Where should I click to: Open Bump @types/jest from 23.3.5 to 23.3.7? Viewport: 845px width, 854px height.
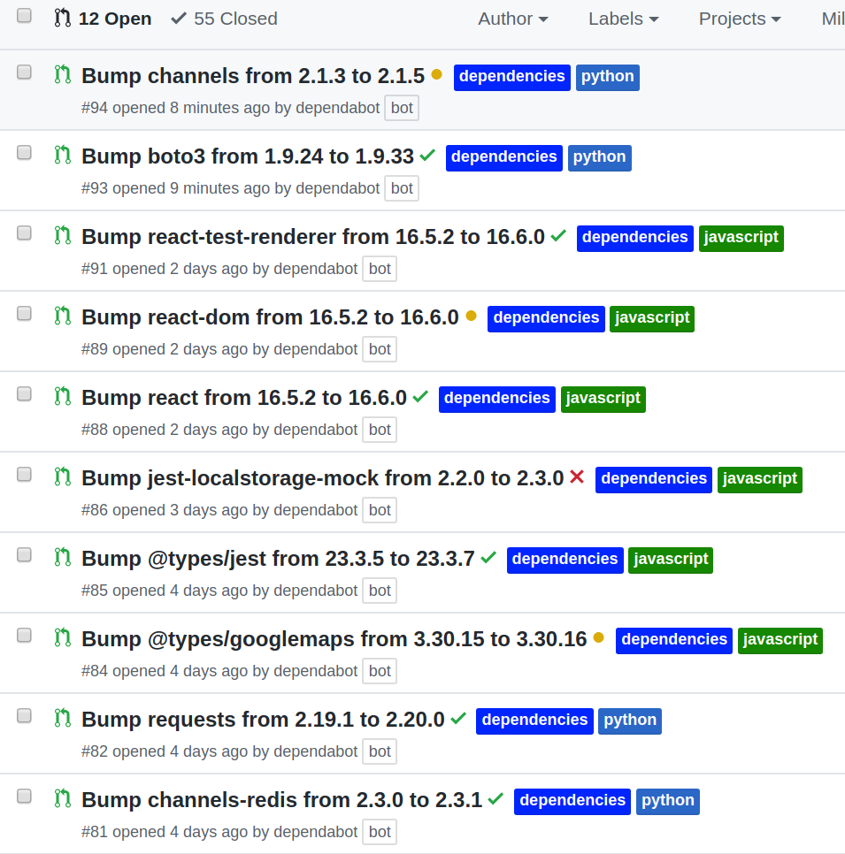point(278,560)
